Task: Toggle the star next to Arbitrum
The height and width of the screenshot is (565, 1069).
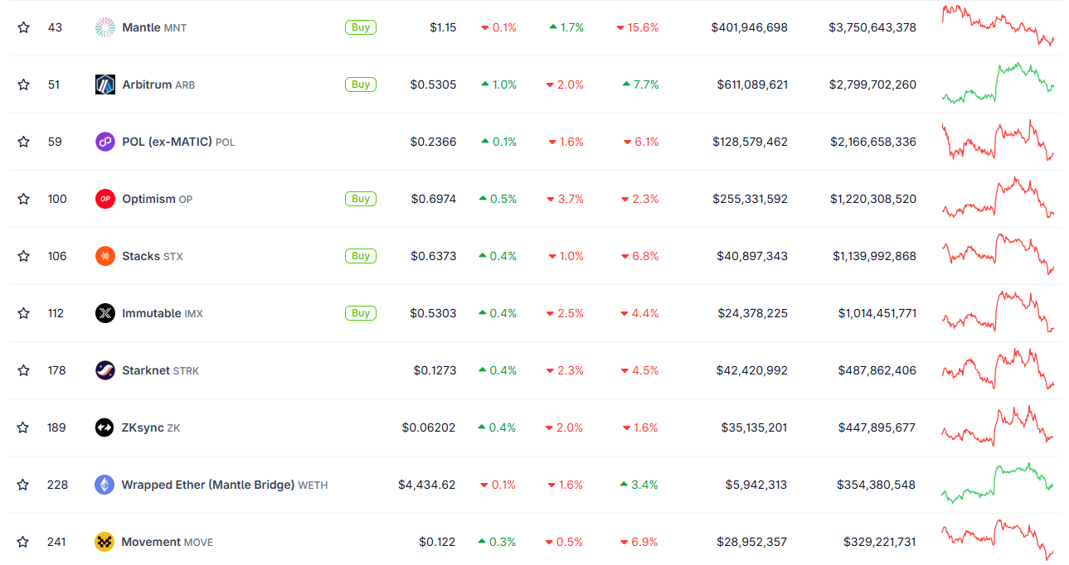Action: point(24,85)
